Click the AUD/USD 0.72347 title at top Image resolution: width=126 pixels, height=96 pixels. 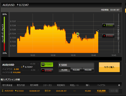point(15,5)
